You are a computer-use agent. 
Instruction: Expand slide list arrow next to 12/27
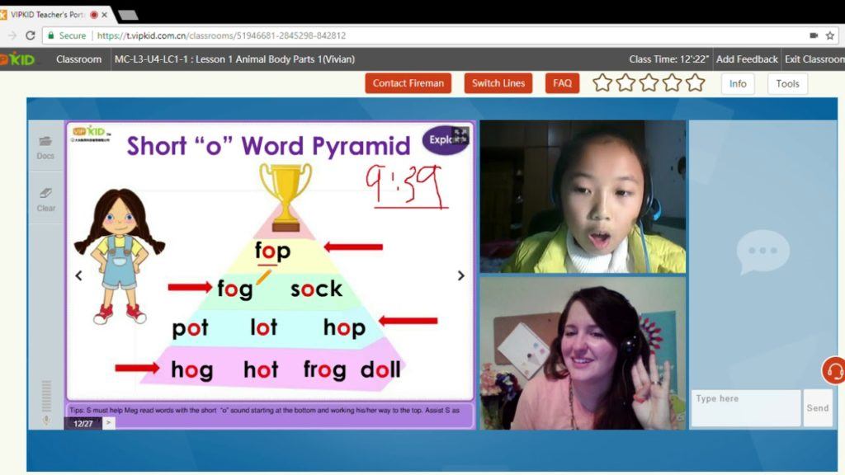(x=108, y=423)
